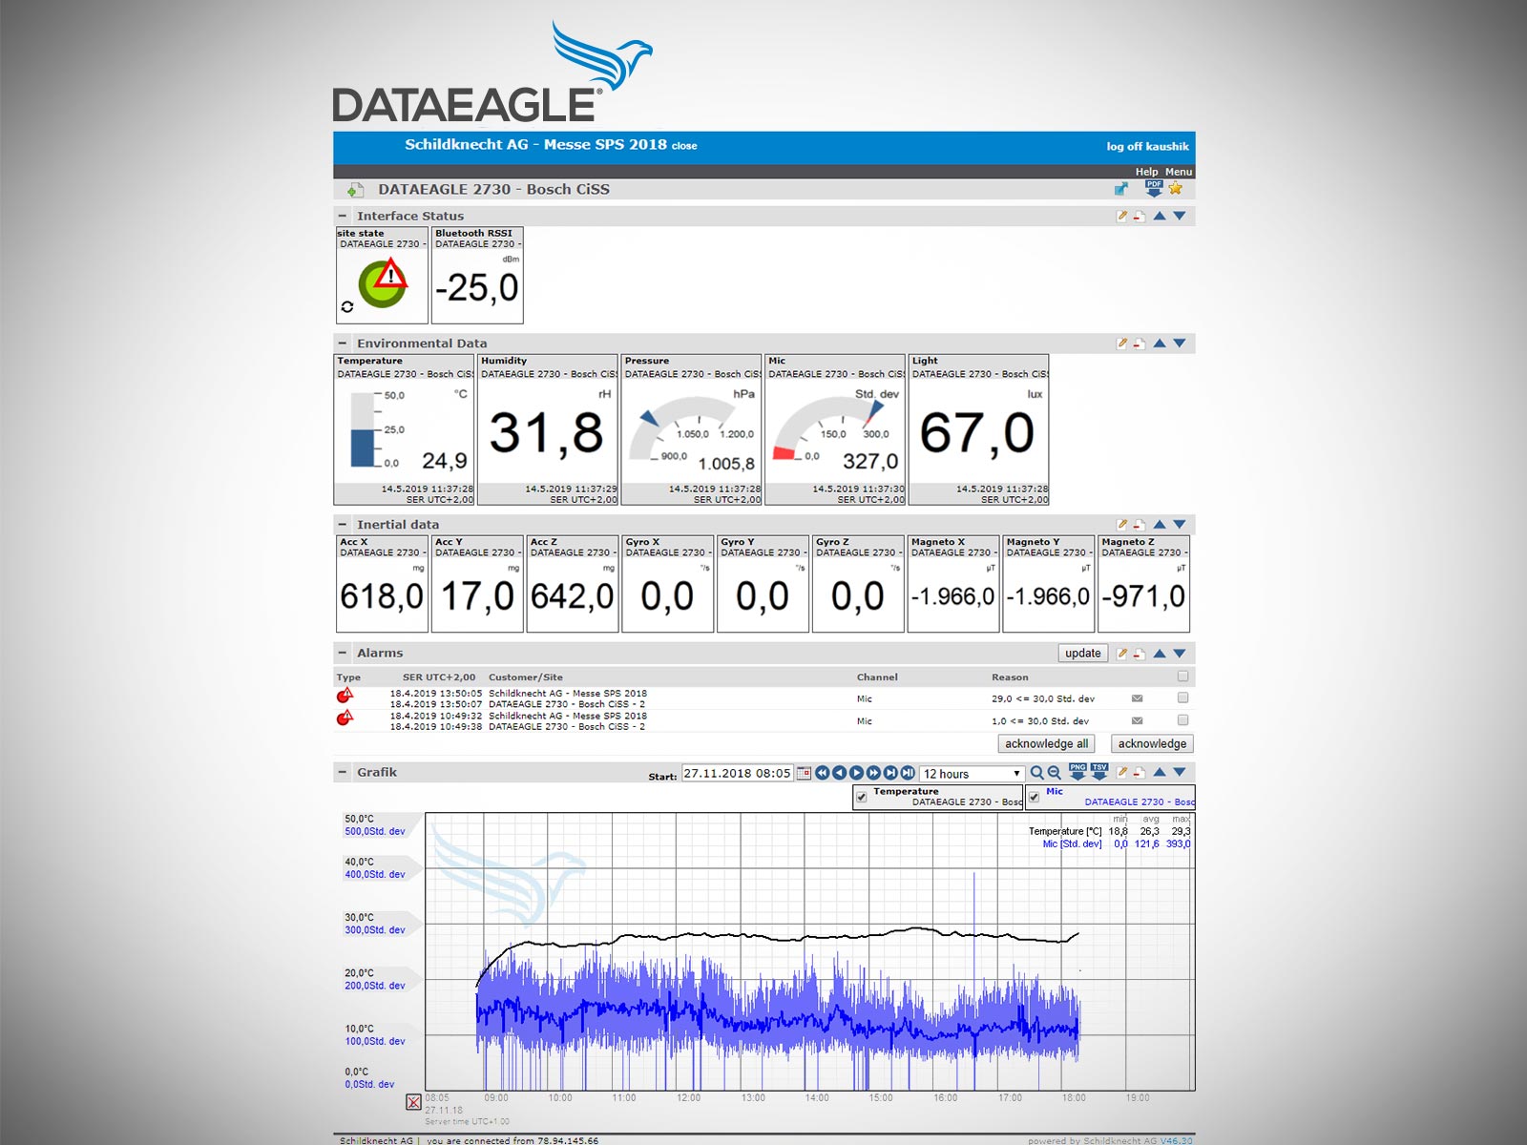Click the Start date input field
The width and height of the screenshot is (1527, 1145).
click(x=738, y=774)
